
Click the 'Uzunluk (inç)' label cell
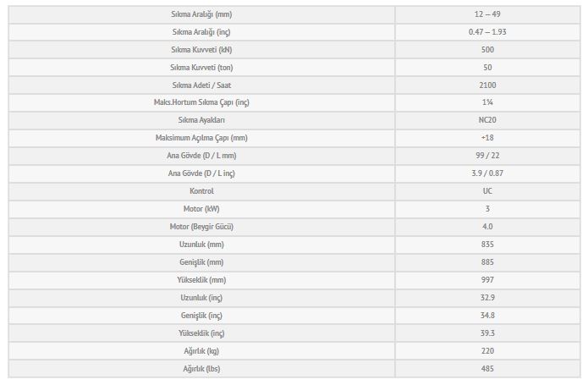pyautogui.click(x=201, y=298)
